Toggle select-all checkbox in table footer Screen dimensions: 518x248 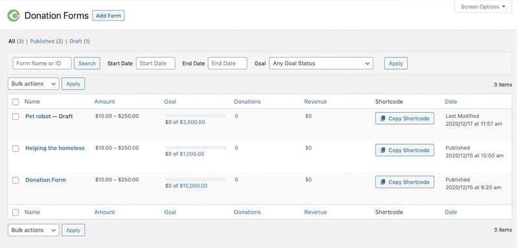pyautogui.click(x=16, y=212)
